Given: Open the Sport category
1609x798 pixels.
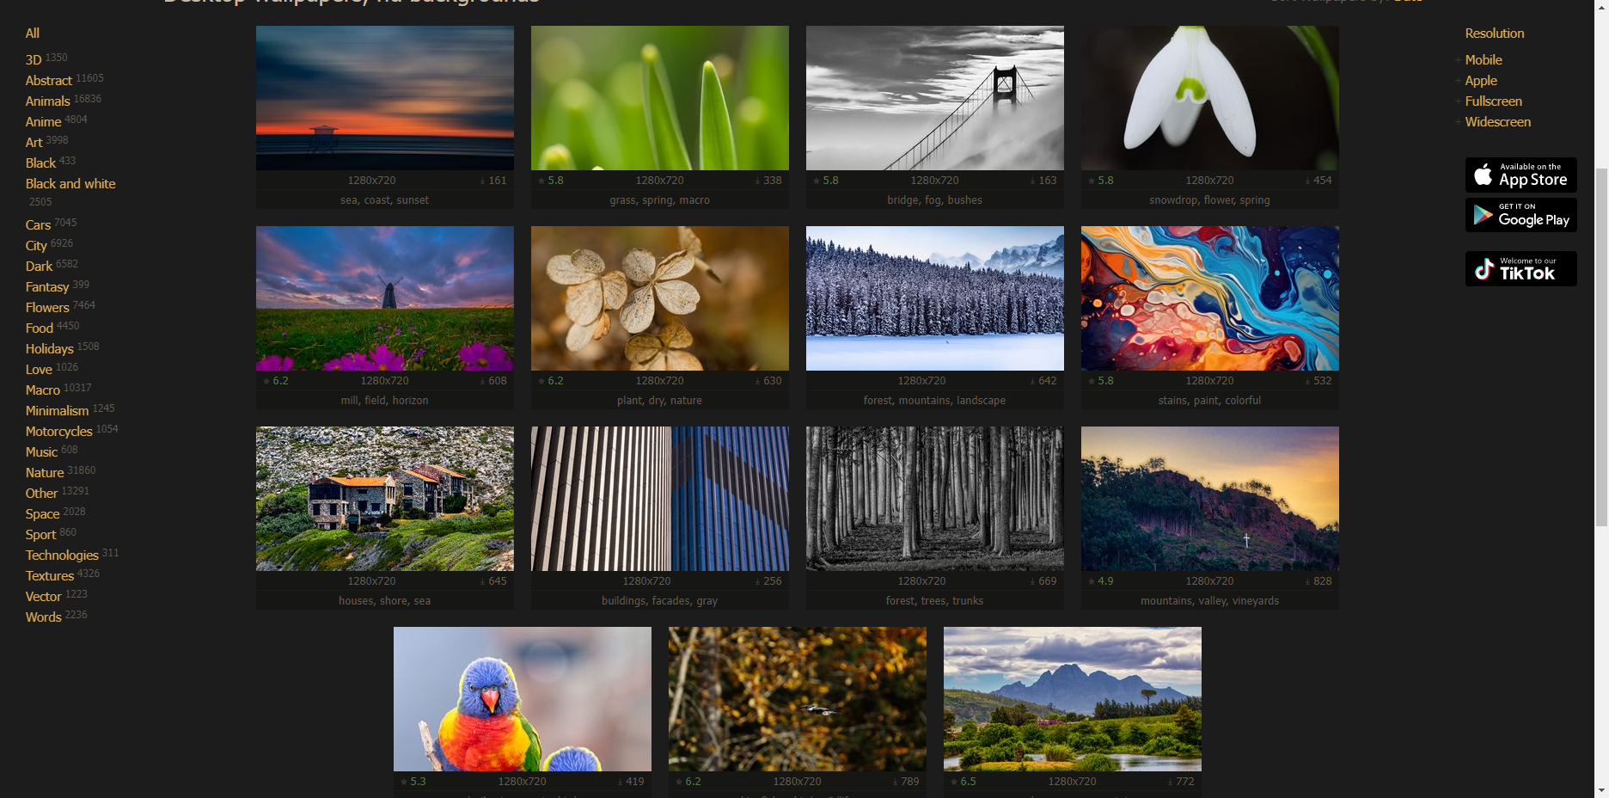Looking at the screenshot, I should 41,535.
